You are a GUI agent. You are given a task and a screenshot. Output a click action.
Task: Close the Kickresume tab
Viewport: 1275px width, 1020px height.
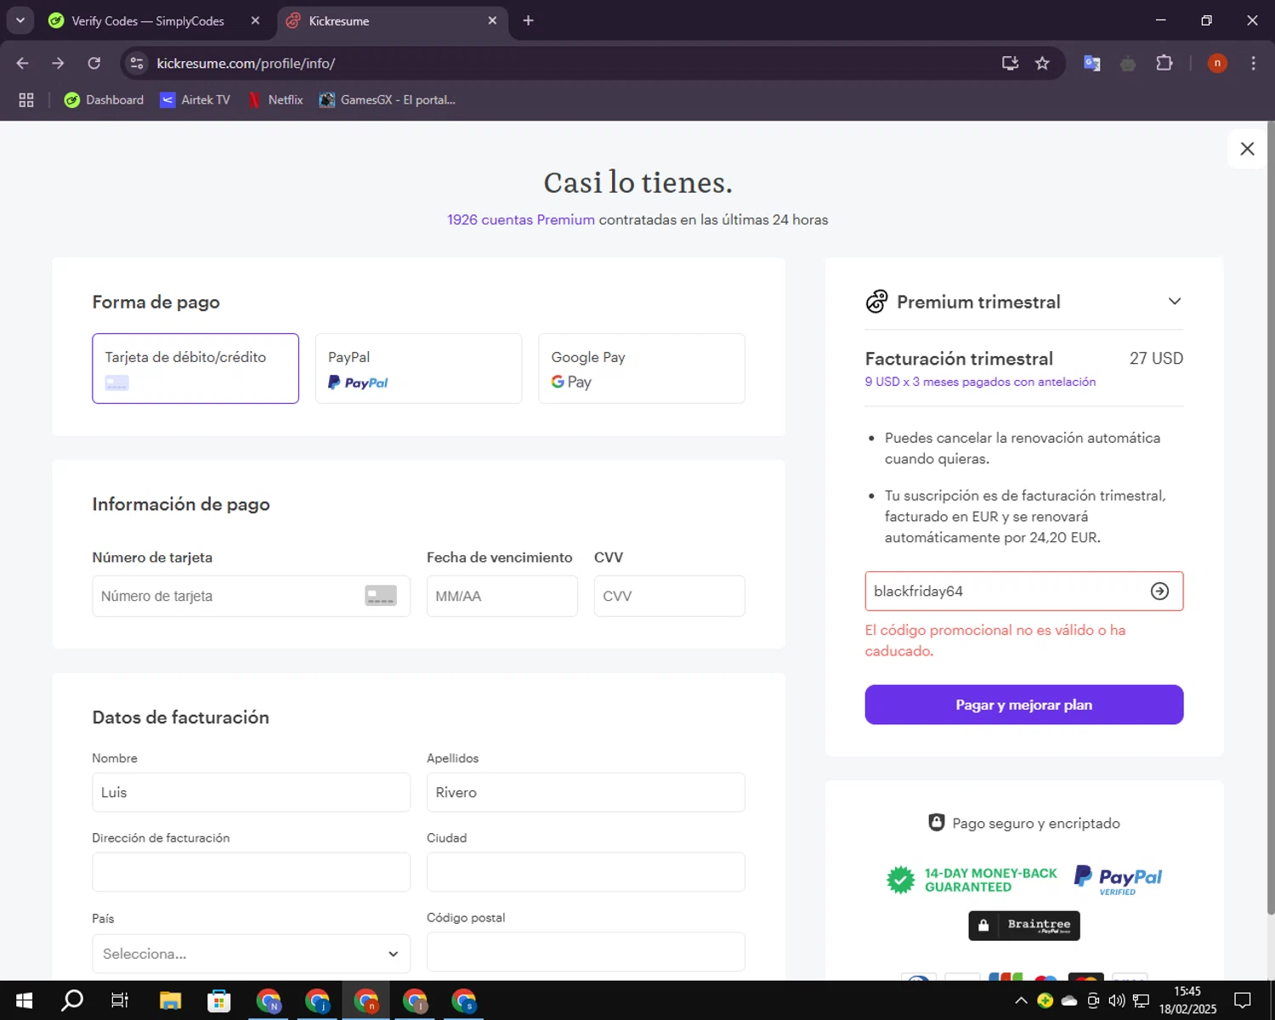[492, 20]
